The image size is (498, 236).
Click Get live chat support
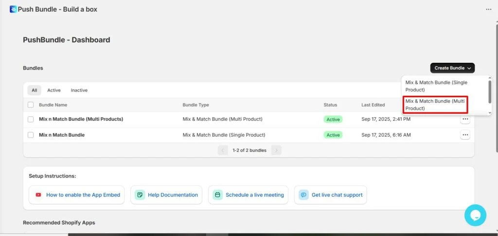point(330,195)
